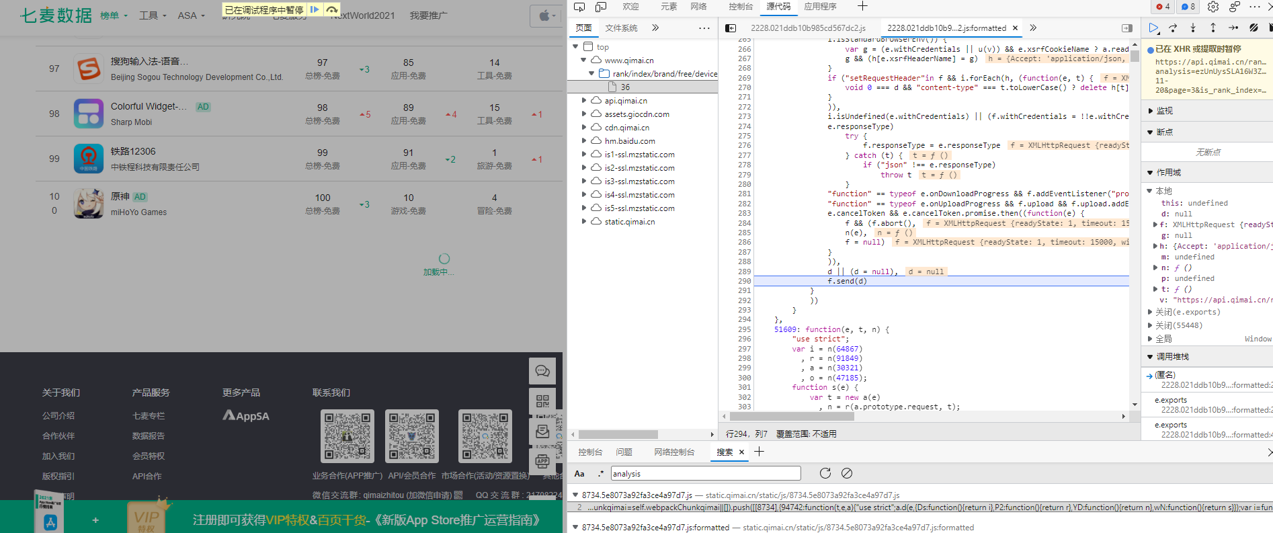The width and height of the screenshot is (1273, 533).
Task: Clear the search results
Action: coord(847,473)
